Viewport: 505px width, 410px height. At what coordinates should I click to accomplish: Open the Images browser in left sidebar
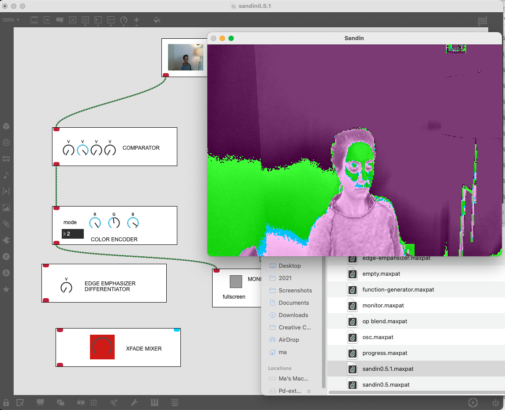click(6, 208)
